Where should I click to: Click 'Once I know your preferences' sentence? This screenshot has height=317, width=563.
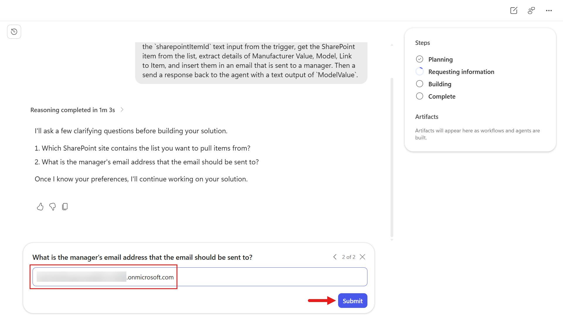(x=141, y=179)
